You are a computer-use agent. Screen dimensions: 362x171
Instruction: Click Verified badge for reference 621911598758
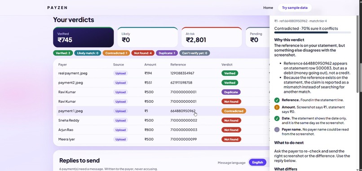[x=230, y=83]
